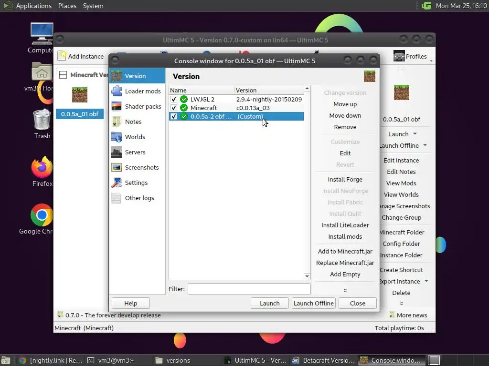The height and width of the screenshot is (366, 489).
Task: Click Trash desktop icon
Action: tap(42, 124)
